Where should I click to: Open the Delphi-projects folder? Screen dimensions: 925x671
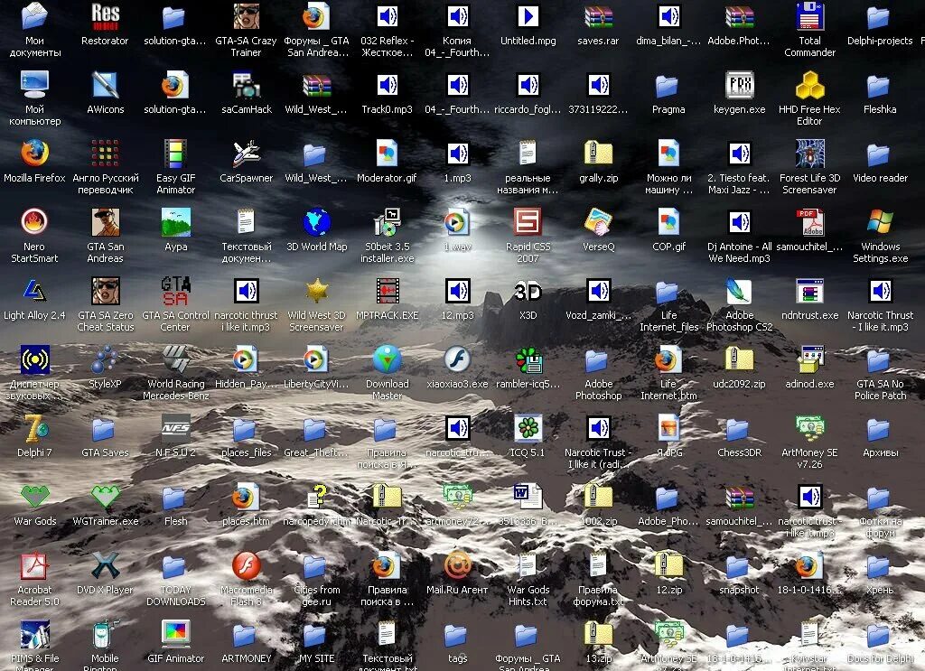[x=880, y=16]
